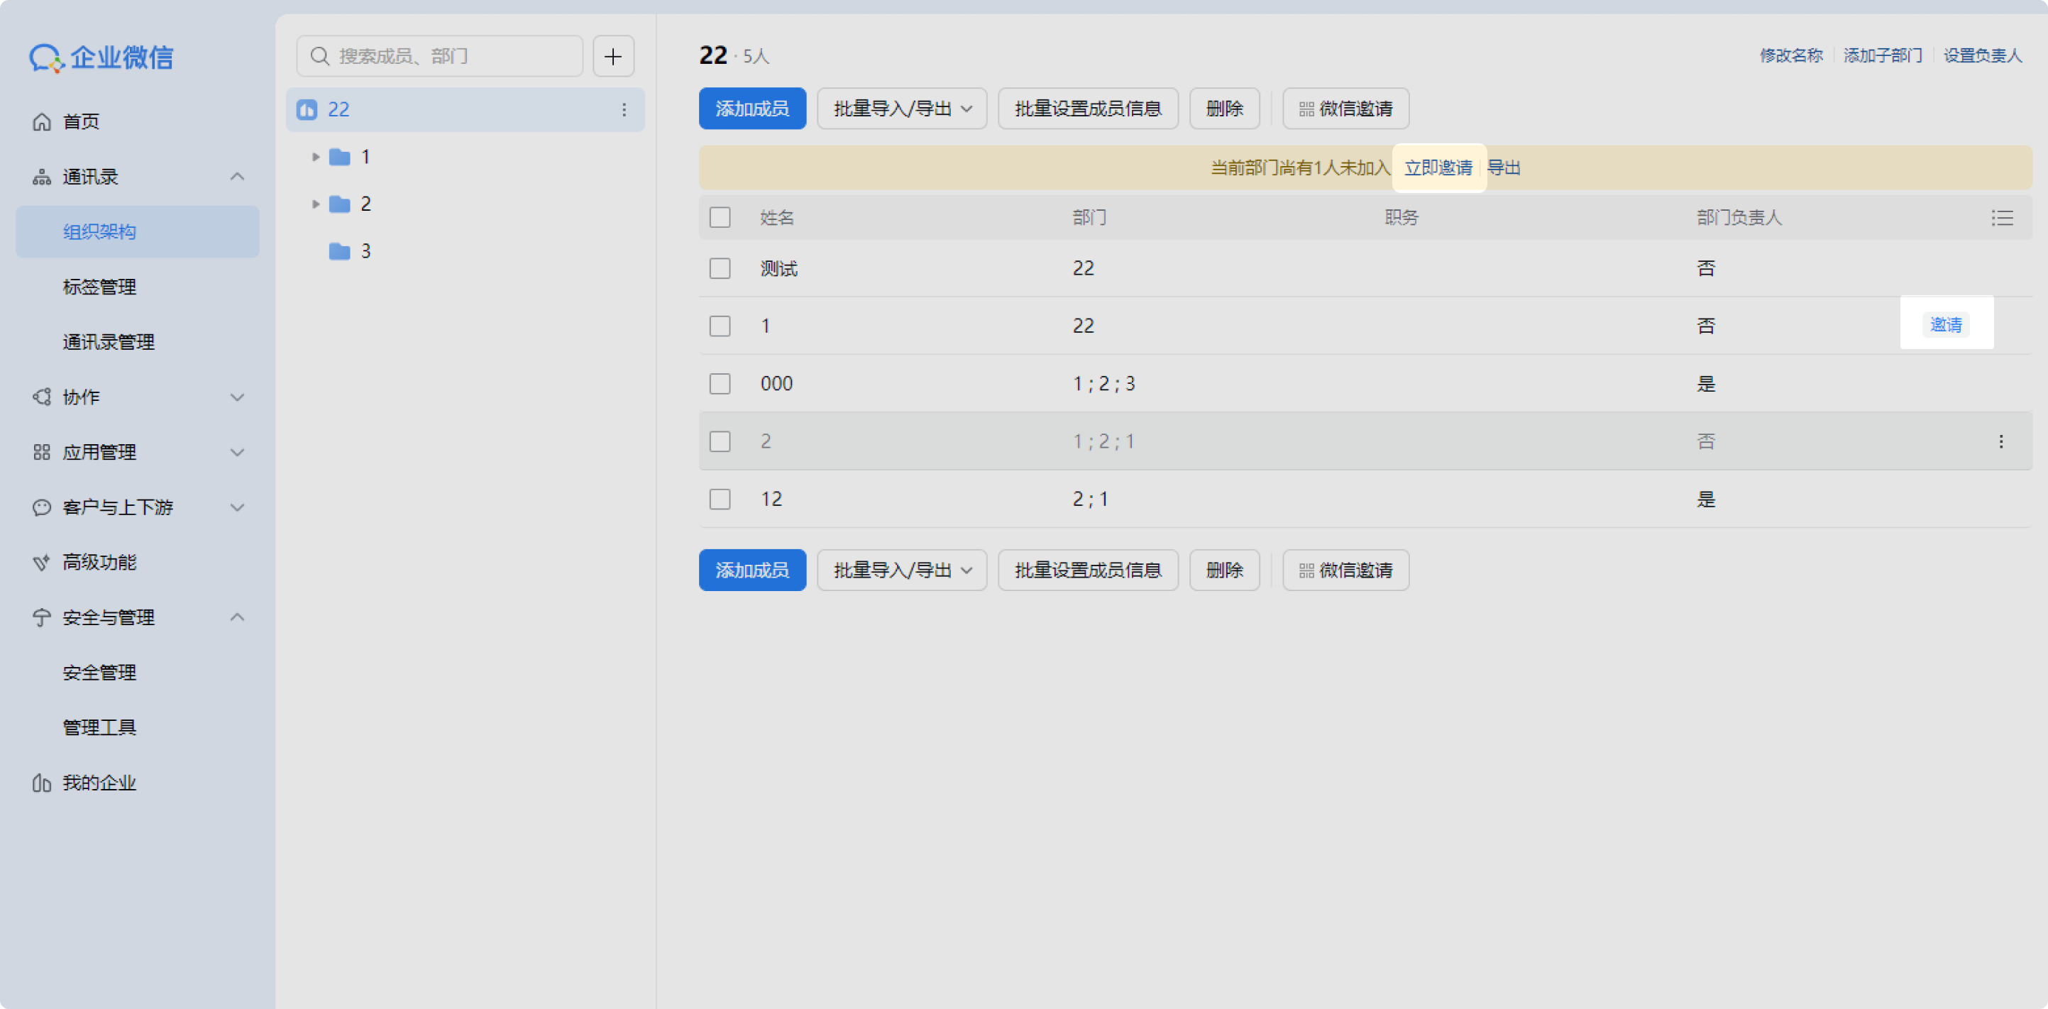Open 通讯录管理 in the sidebar
This screenshot has width=2048, height=1009.
tap(108, 342)
